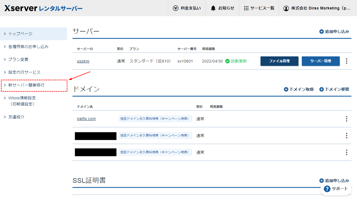357x201 pixels.
Task: Select 新サーバー簡単移行 in sidebar
Action: click(x=33, y=85)
